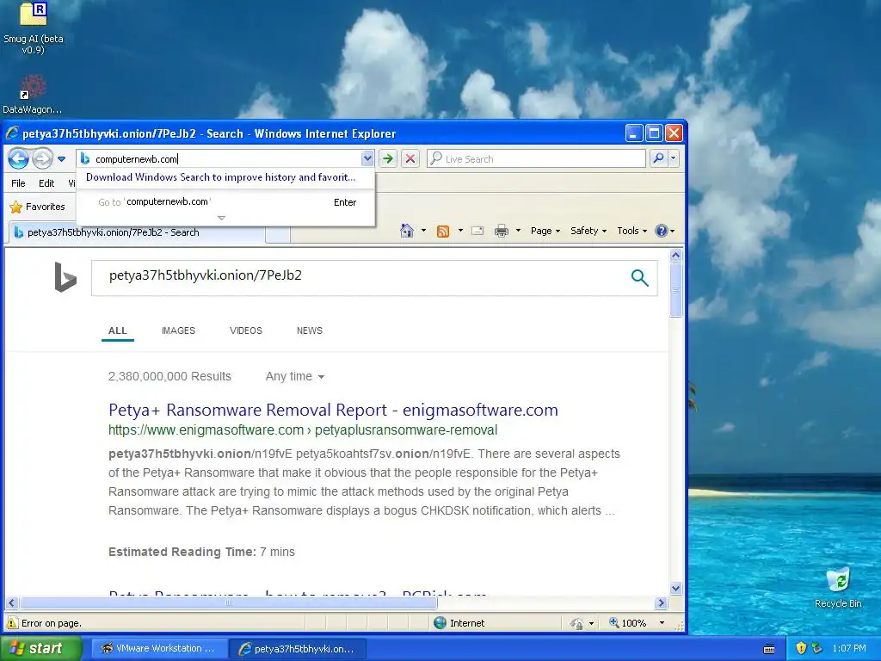Click the orange RSS feeds icon
Viewport: 881px width, 661px height.
443,231
